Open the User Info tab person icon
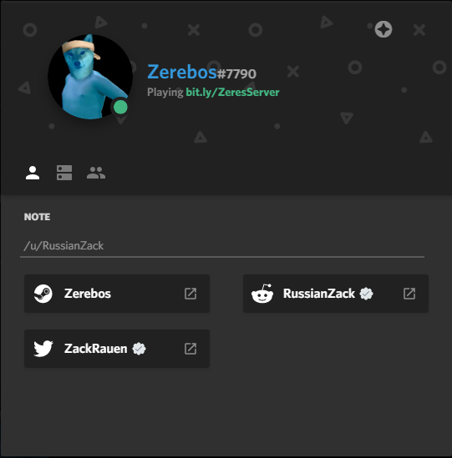 33,173
